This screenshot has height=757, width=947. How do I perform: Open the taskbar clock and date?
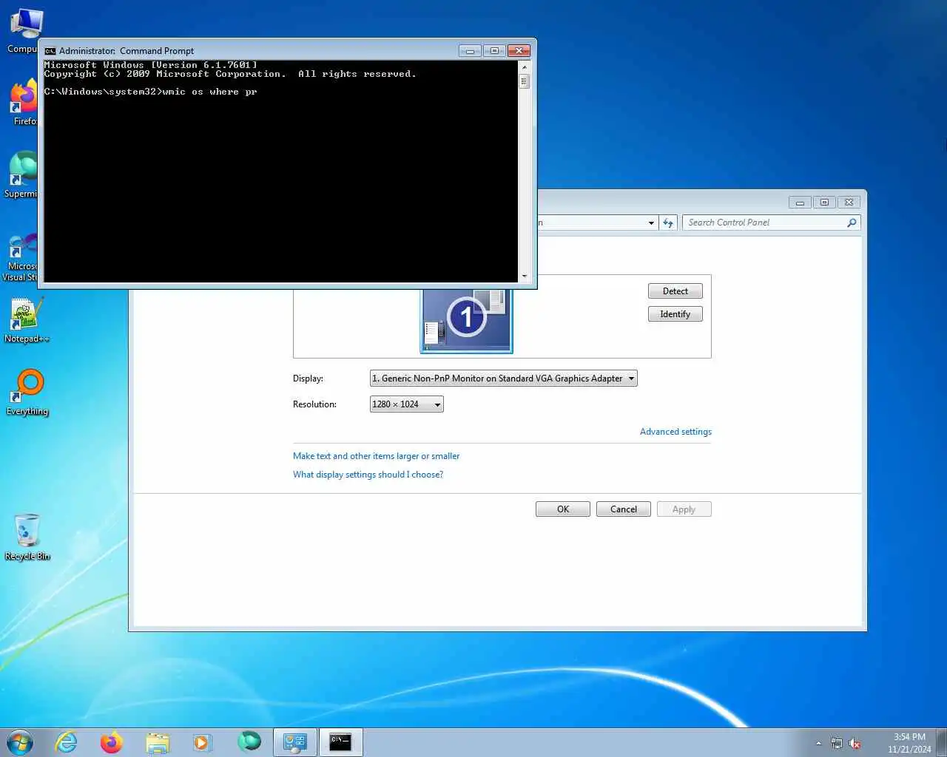pyautogui.click(x=909, y=743)
